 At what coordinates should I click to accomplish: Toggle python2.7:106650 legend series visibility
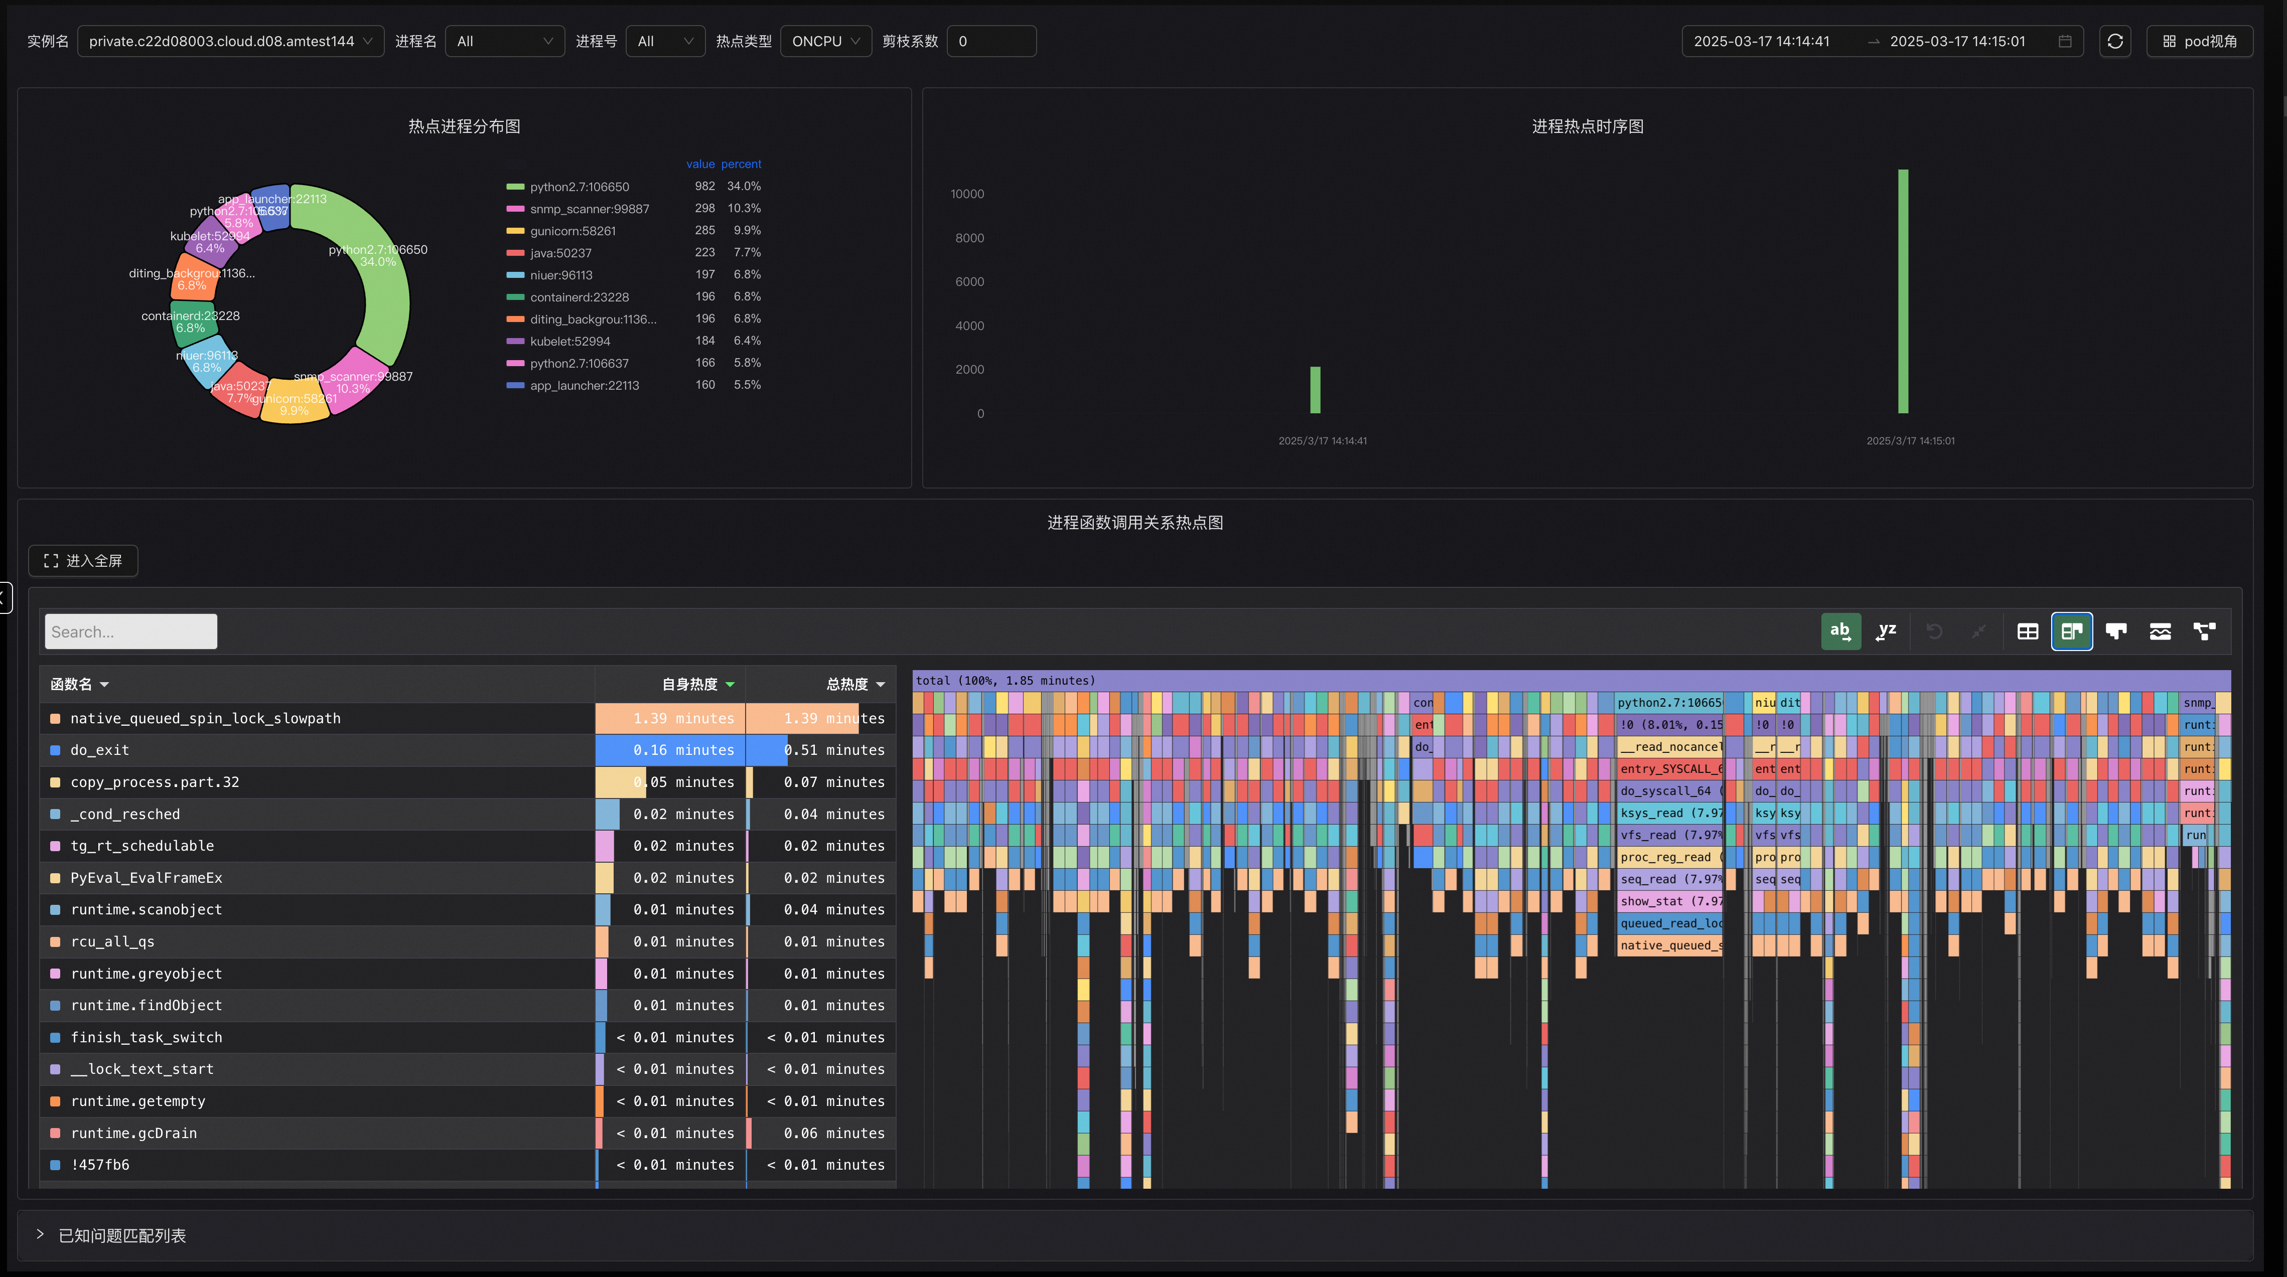[x=579, y=187]
